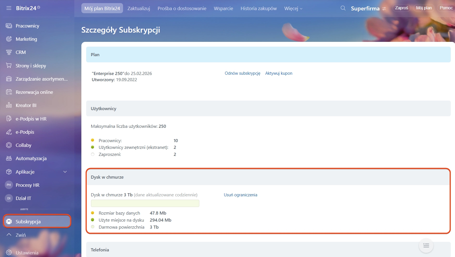Click the Subskrypcja sidebar icon
Screen dimensions: 455x257
(9, 222)
